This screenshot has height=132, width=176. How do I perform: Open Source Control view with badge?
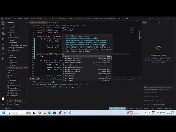[x=3, y=33]
